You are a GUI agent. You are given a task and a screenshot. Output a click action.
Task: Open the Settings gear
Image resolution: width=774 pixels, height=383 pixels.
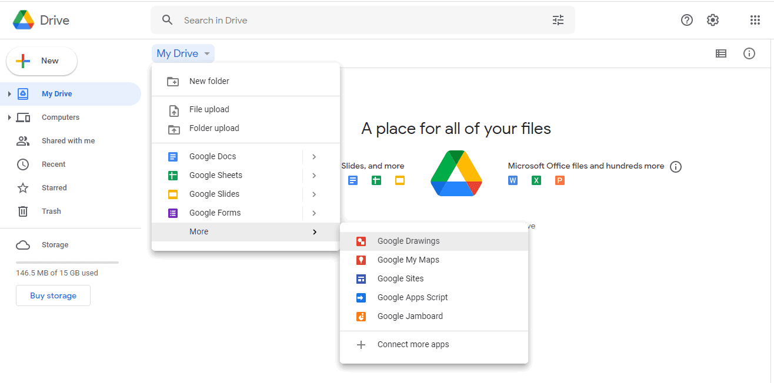coord(712,19)
